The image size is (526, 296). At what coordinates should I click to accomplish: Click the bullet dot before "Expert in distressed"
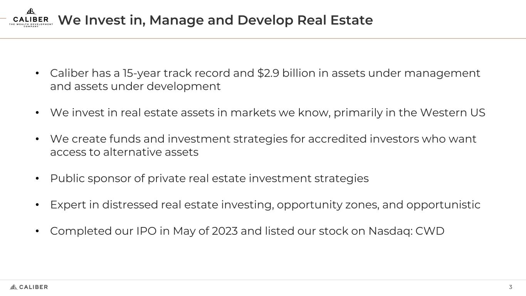pyautogui.click(x=37, y=205)
